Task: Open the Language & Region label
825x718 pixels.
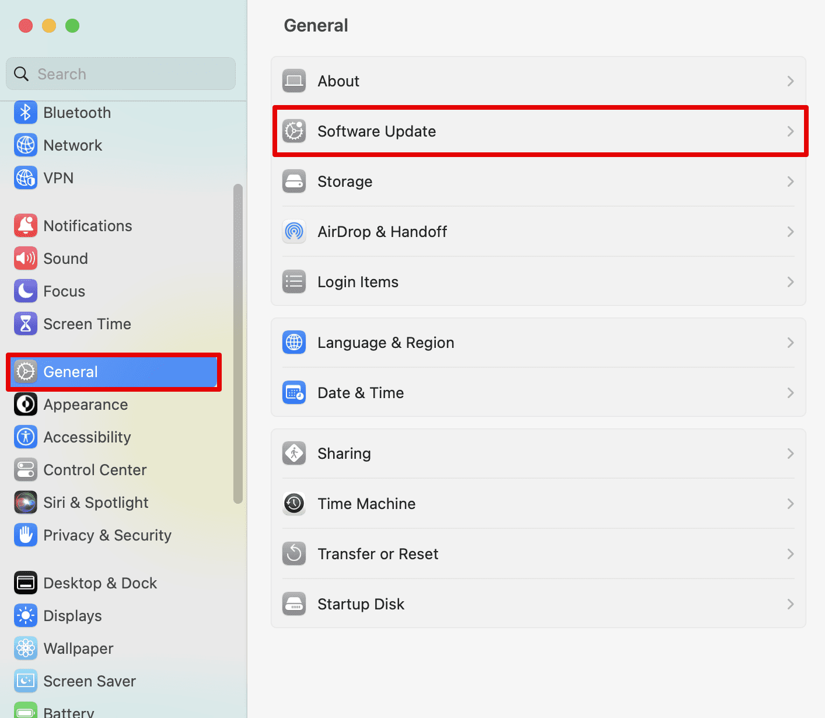Action: pyautogui.click(x=386, y=343)
